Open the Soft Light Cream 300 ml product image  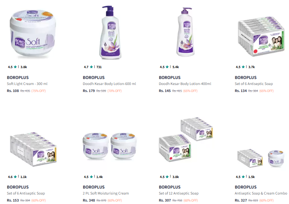(x=33, y=33)
